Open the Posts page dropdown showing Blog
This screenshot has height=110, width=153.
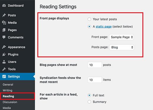coord(122,47)
